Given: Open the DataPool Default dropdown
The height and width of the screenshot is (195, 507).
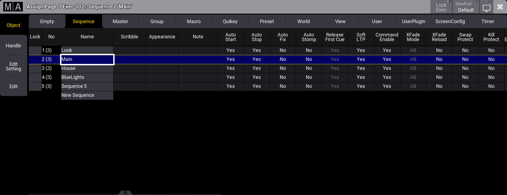Looking at the screenshot, I should coord(465,7).
